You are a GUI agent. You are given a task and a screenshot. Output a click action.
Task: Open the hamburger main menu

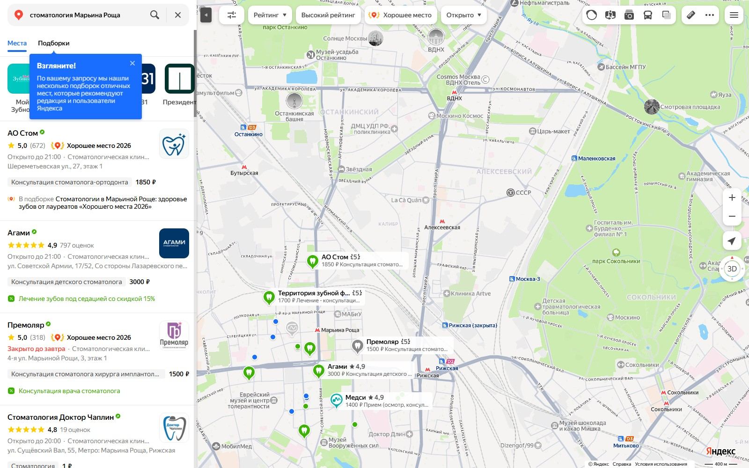(734, 15)
